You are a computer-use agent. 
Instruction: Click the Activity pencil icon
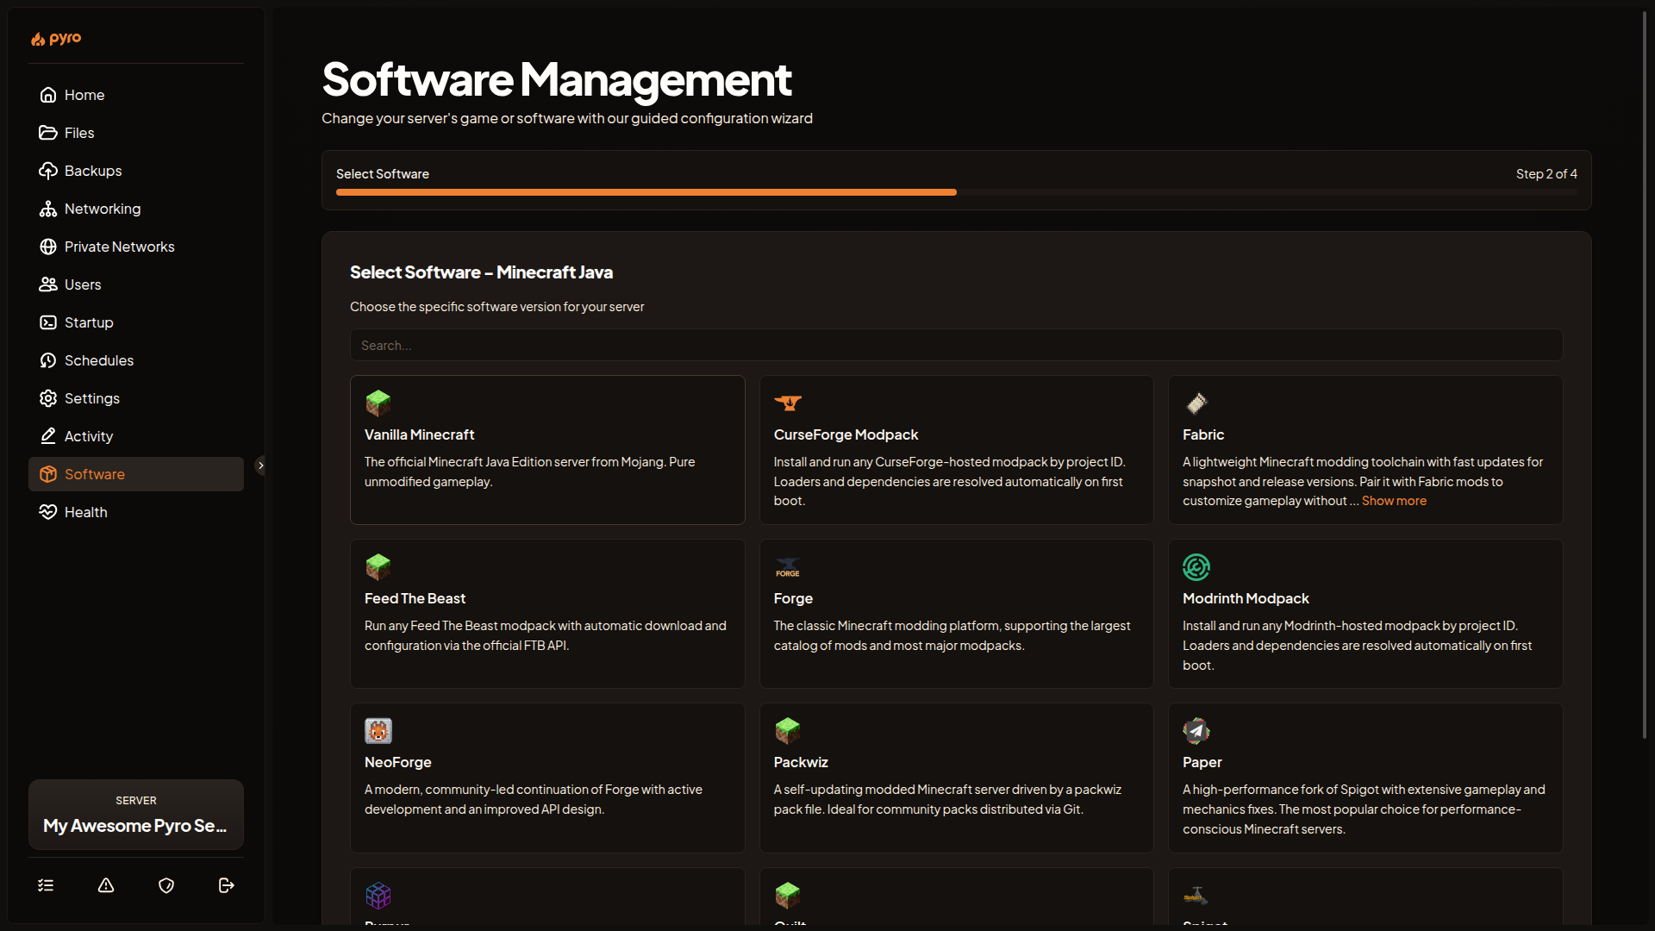point(48,436)
